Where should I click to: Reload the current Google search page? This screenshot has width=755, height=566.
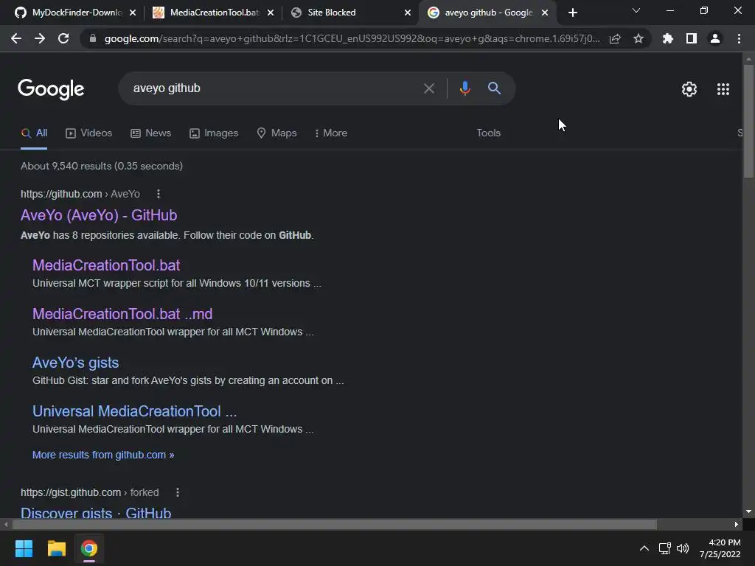coord(63,38)
